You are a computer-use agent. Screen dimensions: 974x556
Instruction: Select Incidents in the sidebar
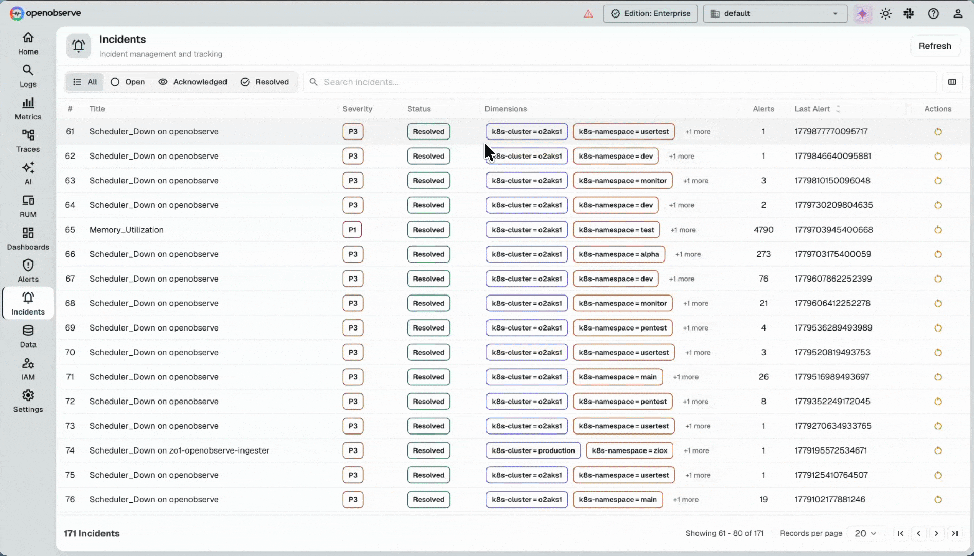[28, 304]
